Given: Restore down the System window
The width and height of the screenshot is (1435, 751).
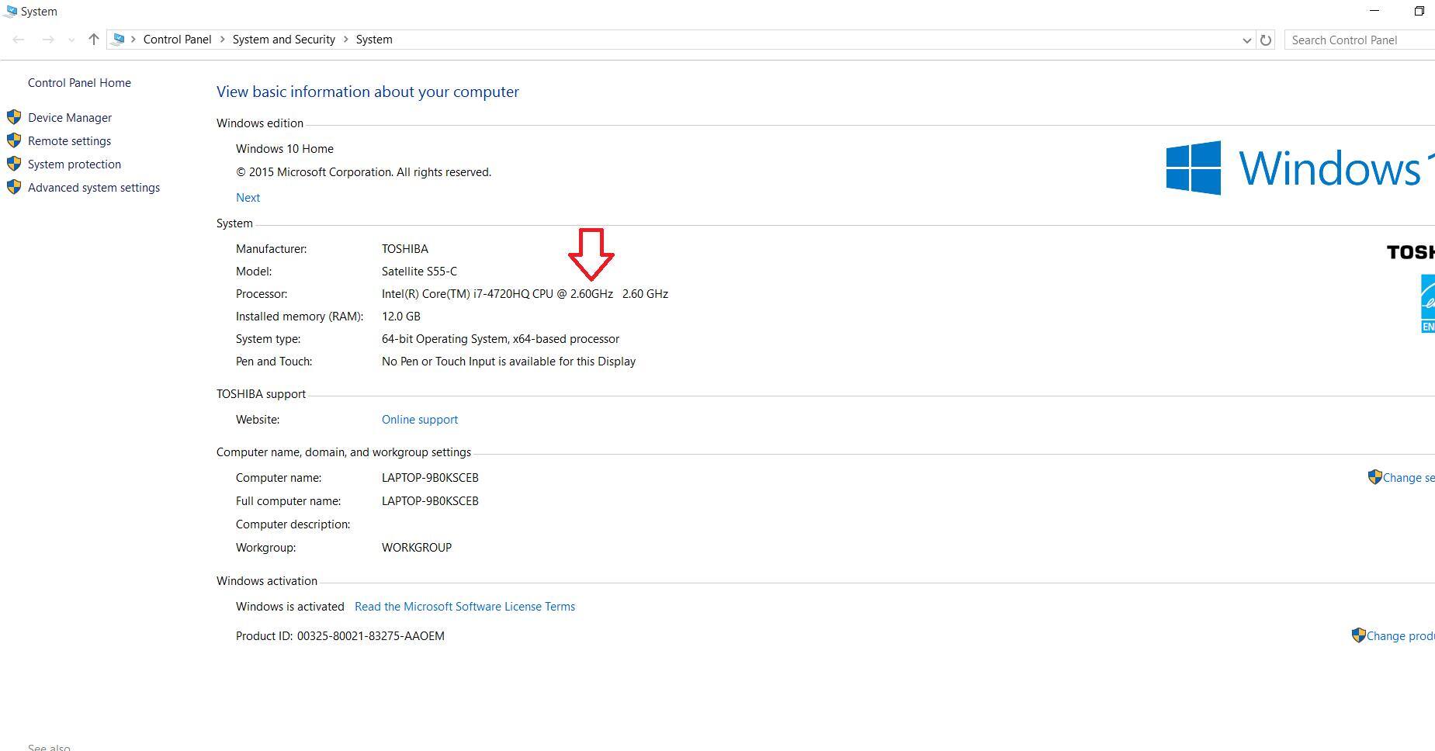Looking at the screenshot, I should 1419,11.
